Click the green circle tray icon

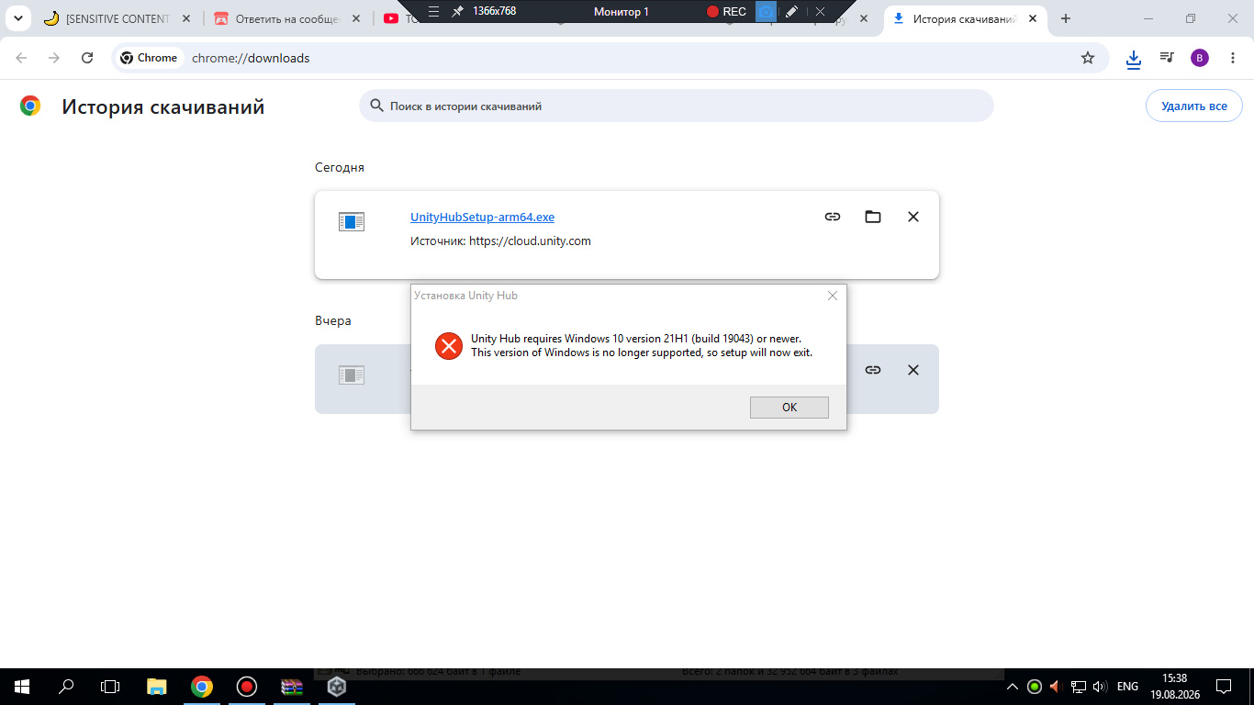pos(1035,687)
